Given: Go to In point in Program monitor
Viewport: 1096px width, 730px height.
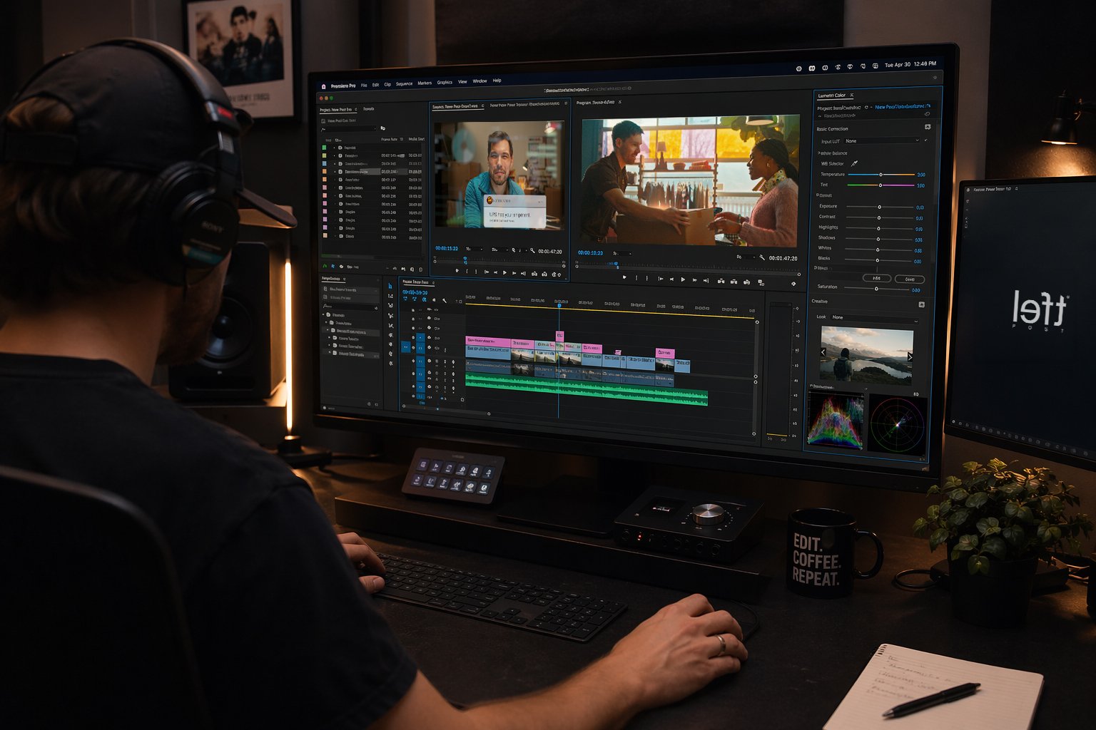Looking at the screenshot, I should point(661,279).
